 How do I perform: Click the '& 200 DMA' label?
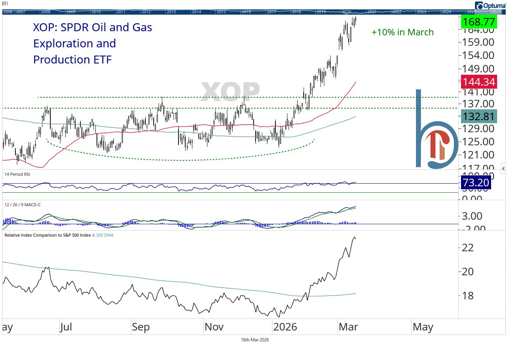(x=103, y=235)
